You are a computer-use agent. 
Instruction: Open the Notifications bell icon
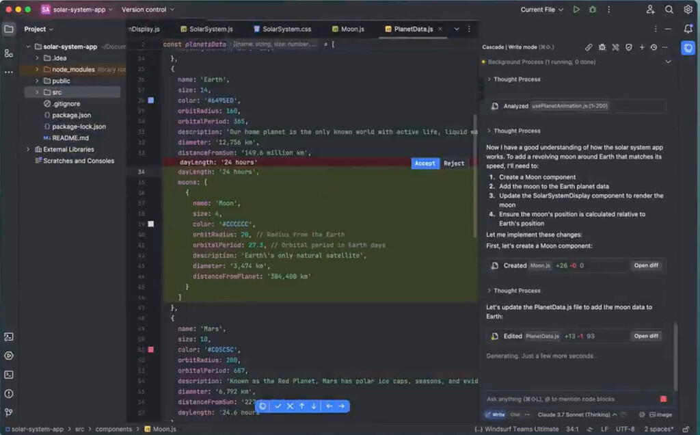pos(688,29)
